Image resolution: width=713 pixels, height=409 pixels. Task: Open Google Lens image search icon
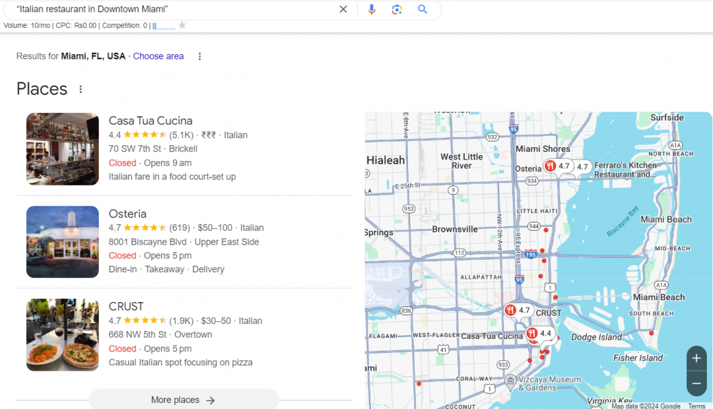click(396, 9)
